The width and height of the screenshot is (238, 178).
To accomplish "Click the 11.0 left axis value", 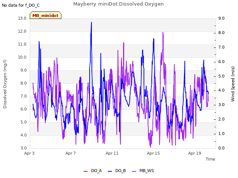I will (x=22, y=44).
